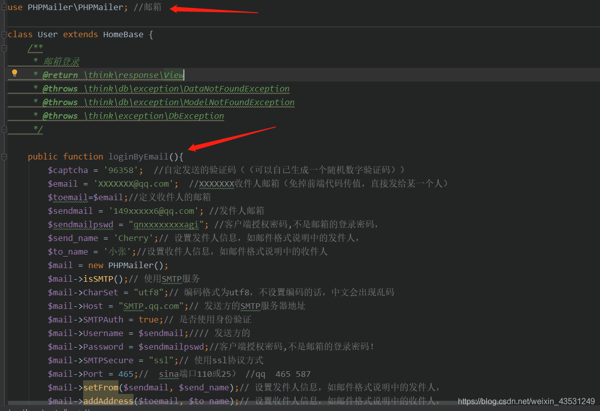Collapse the loginByEmail function fold marker
The width and height of the screenshot is (600, 411).
click(x=4, y=156)
